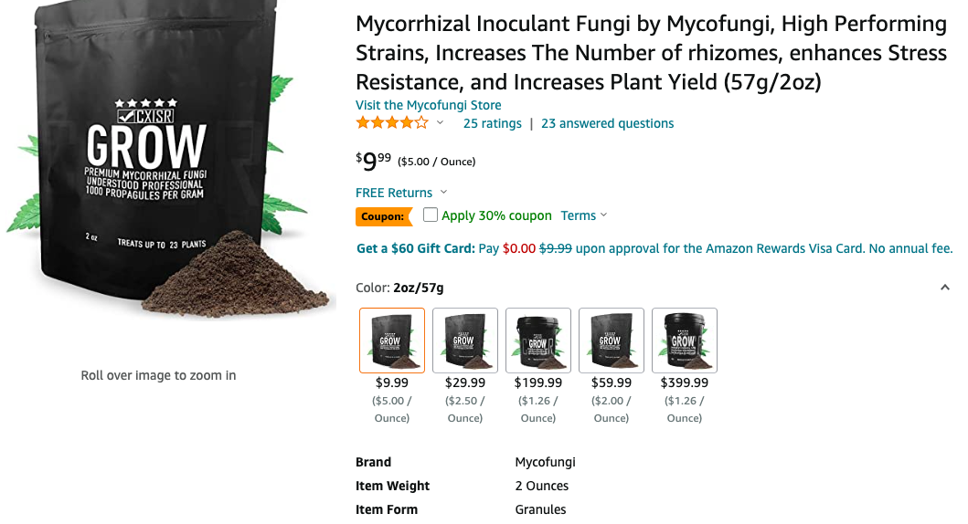The width and height of the screenshot is (968, 524).
Task: Pick the $59.99 bag option
Action: 612,341
